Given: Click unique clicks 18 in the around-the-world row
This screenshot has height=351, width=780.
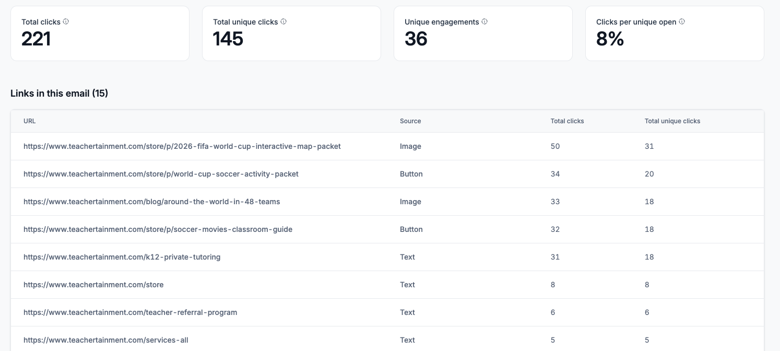Looking at the screenshot, I should 649,202.
